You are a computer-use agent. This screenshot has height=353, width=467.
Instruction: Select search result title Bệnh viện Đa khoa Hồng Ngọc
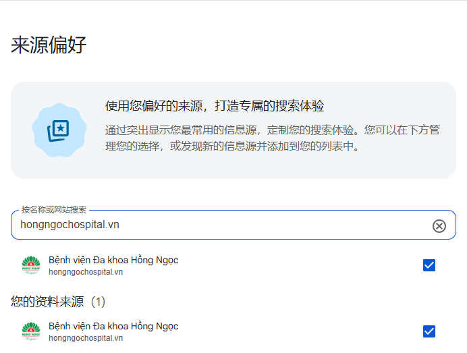[113, 260]
